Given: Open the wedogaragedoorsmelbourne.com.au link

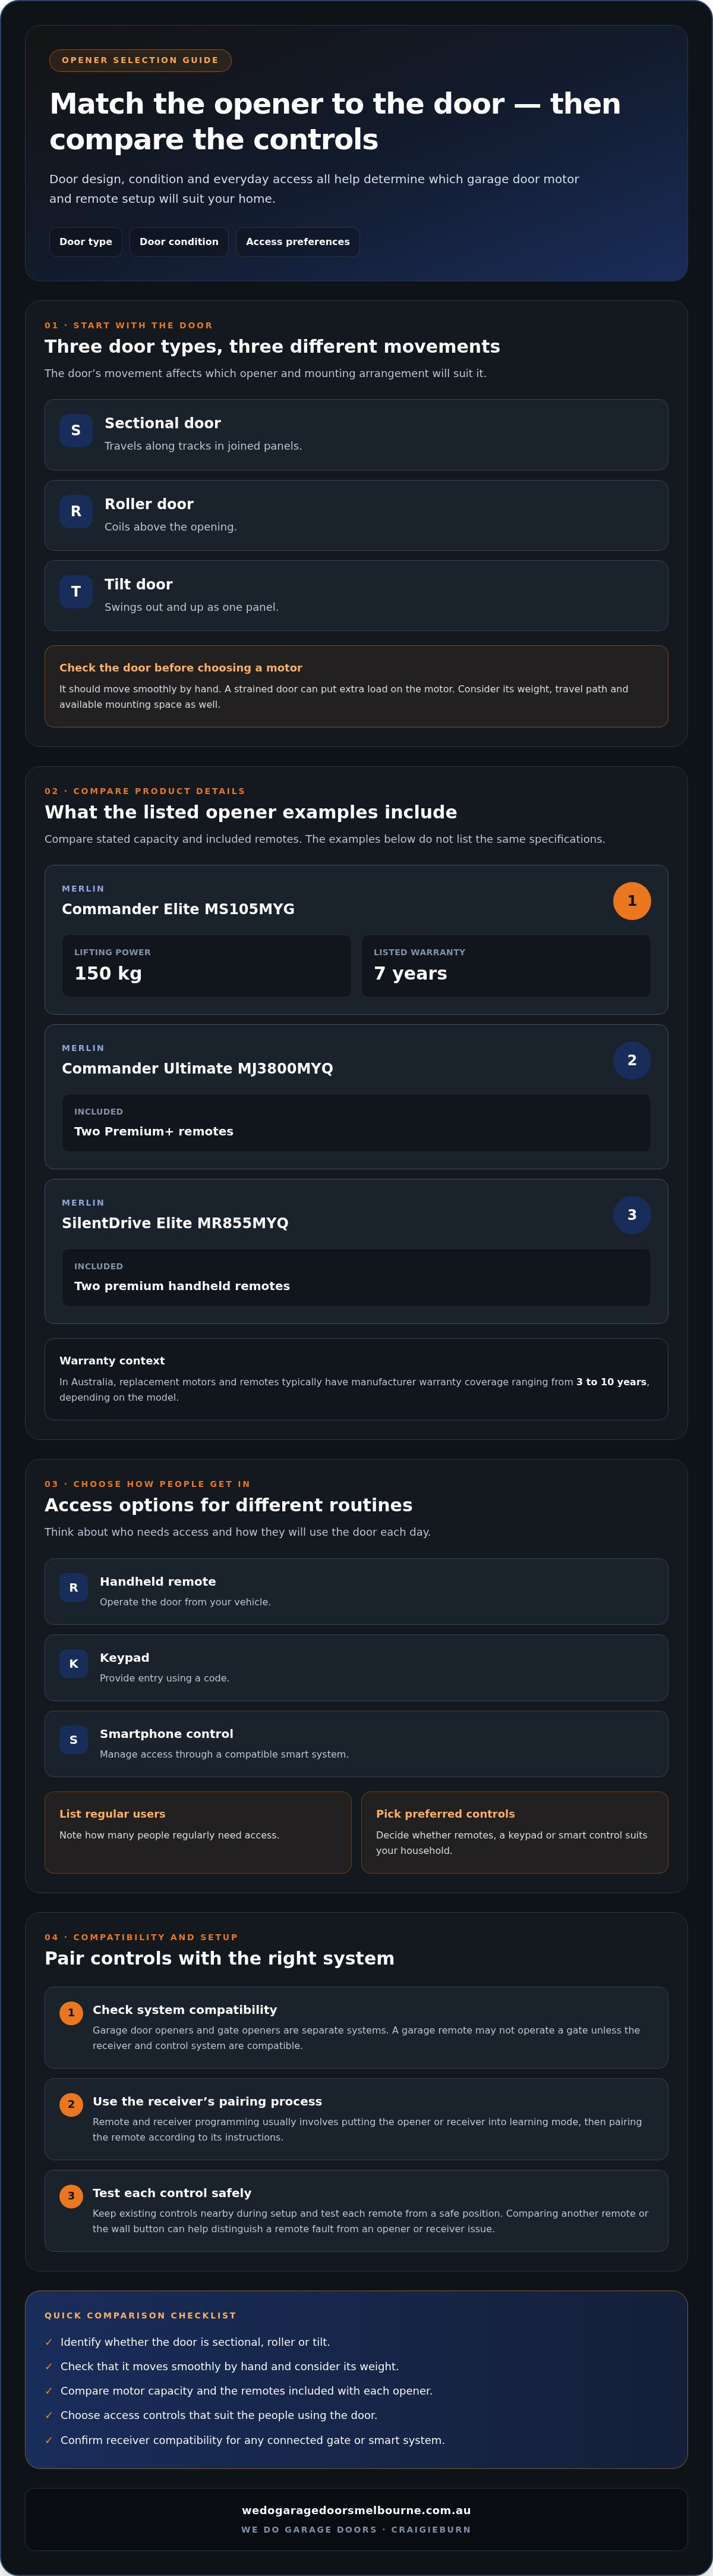Looking at the screenshot, I should pyautogui.click(x=356, y=2510).
